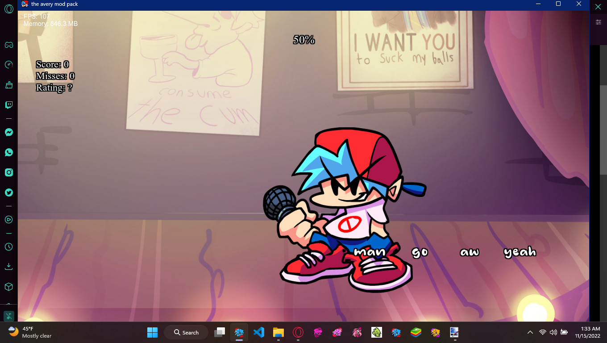
Task: Open Instagram in the sidebar
Action: (x=8, y=172)
